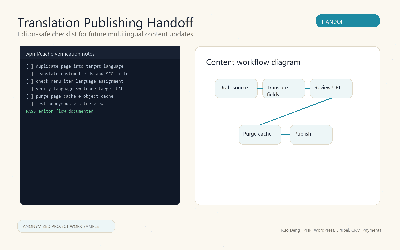Click the Editor-safe checklist subtitle text

(x=105, y=34)
